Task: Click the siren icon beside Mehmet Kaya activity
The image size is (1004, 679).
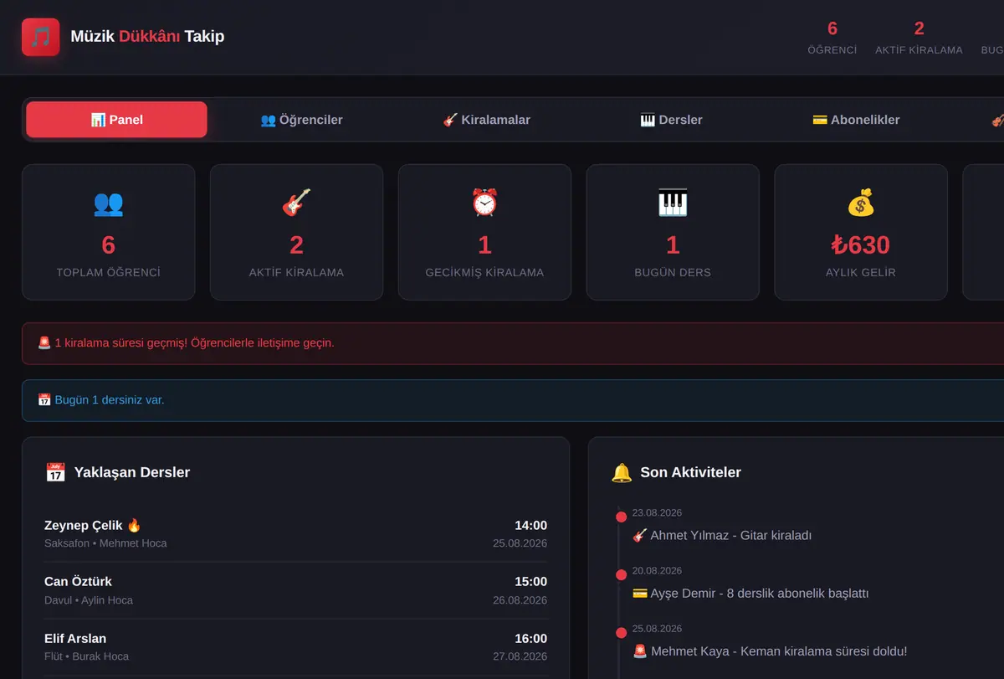Action: pyautogui.click(x=640, y=651)
